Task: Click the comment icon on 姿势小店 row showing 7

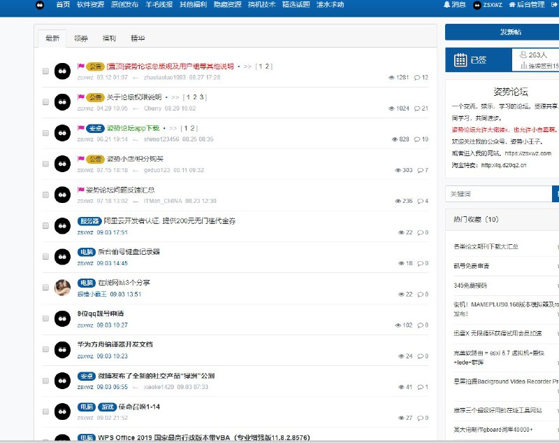Action: (421, 170)
